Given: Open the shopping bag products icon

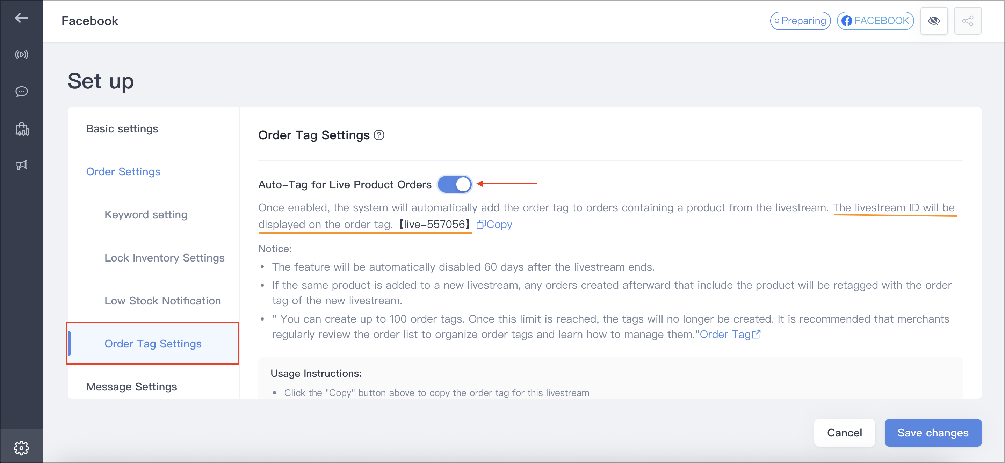Looking at the screenshot, I should [22, 128].
